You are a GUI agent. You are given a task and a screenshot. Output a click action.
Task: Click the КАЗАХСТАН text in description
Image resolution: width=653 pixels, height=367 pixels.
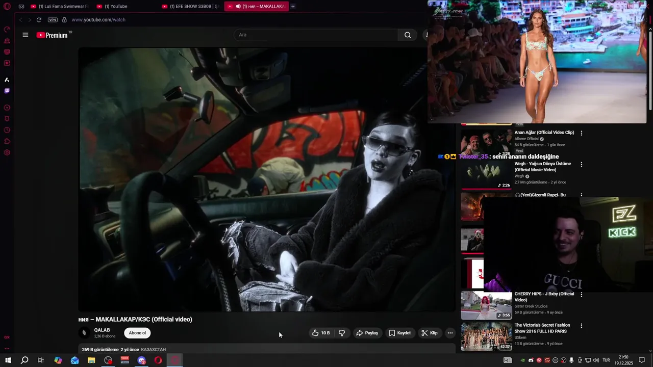point(153,350)
